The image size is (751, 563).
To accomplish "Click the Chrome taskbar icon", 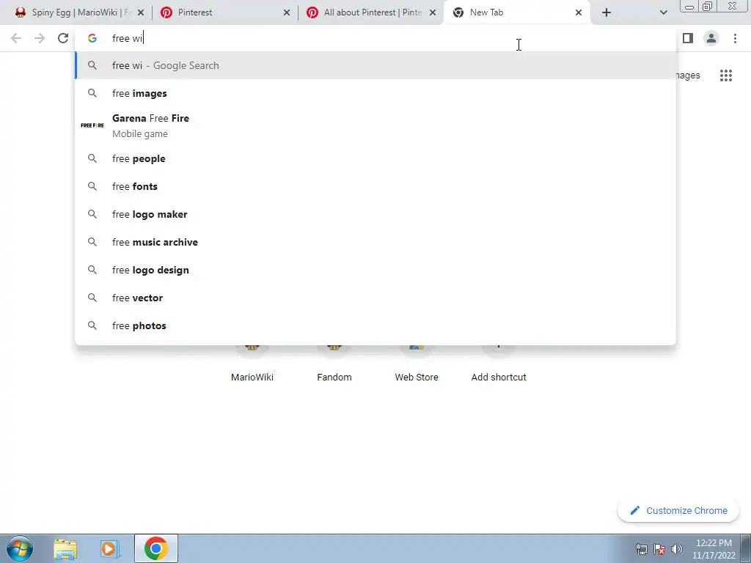I will pos(155,548).
